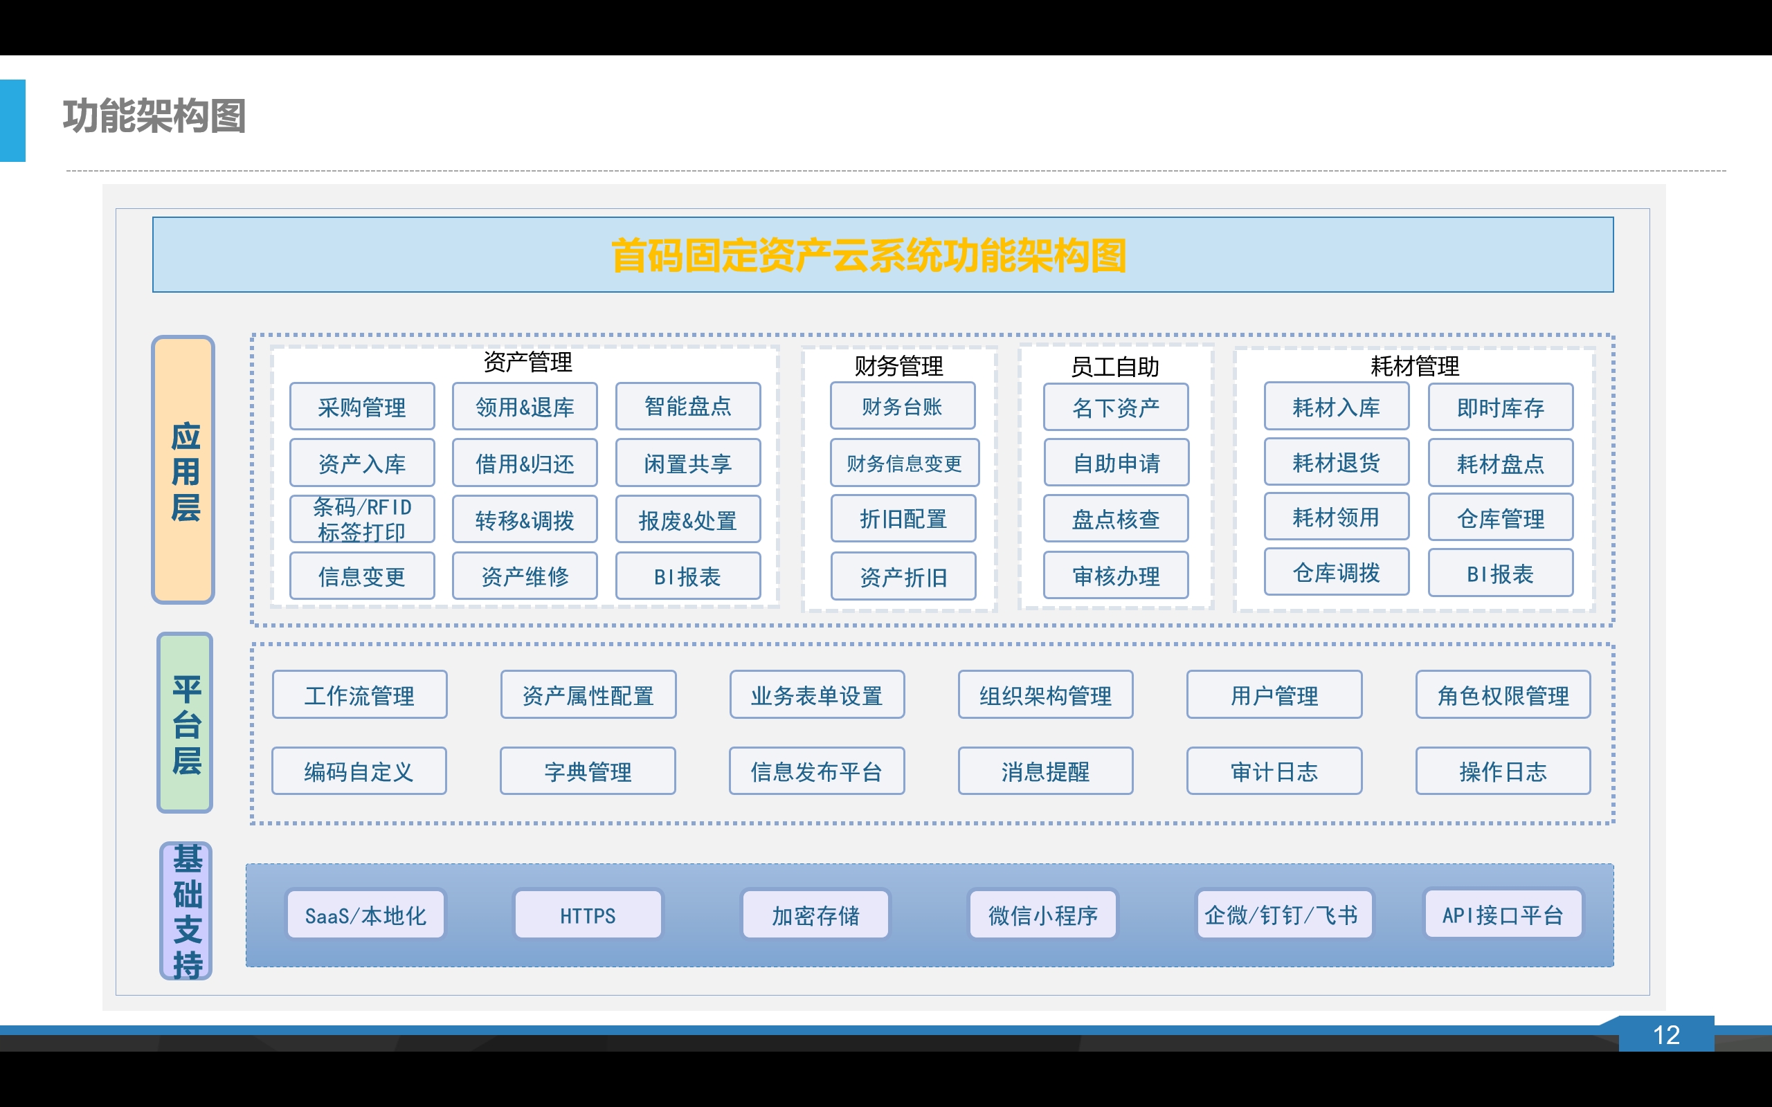Select the API接口平台 box
Screen dimensions: 1772x1107
1503,915
